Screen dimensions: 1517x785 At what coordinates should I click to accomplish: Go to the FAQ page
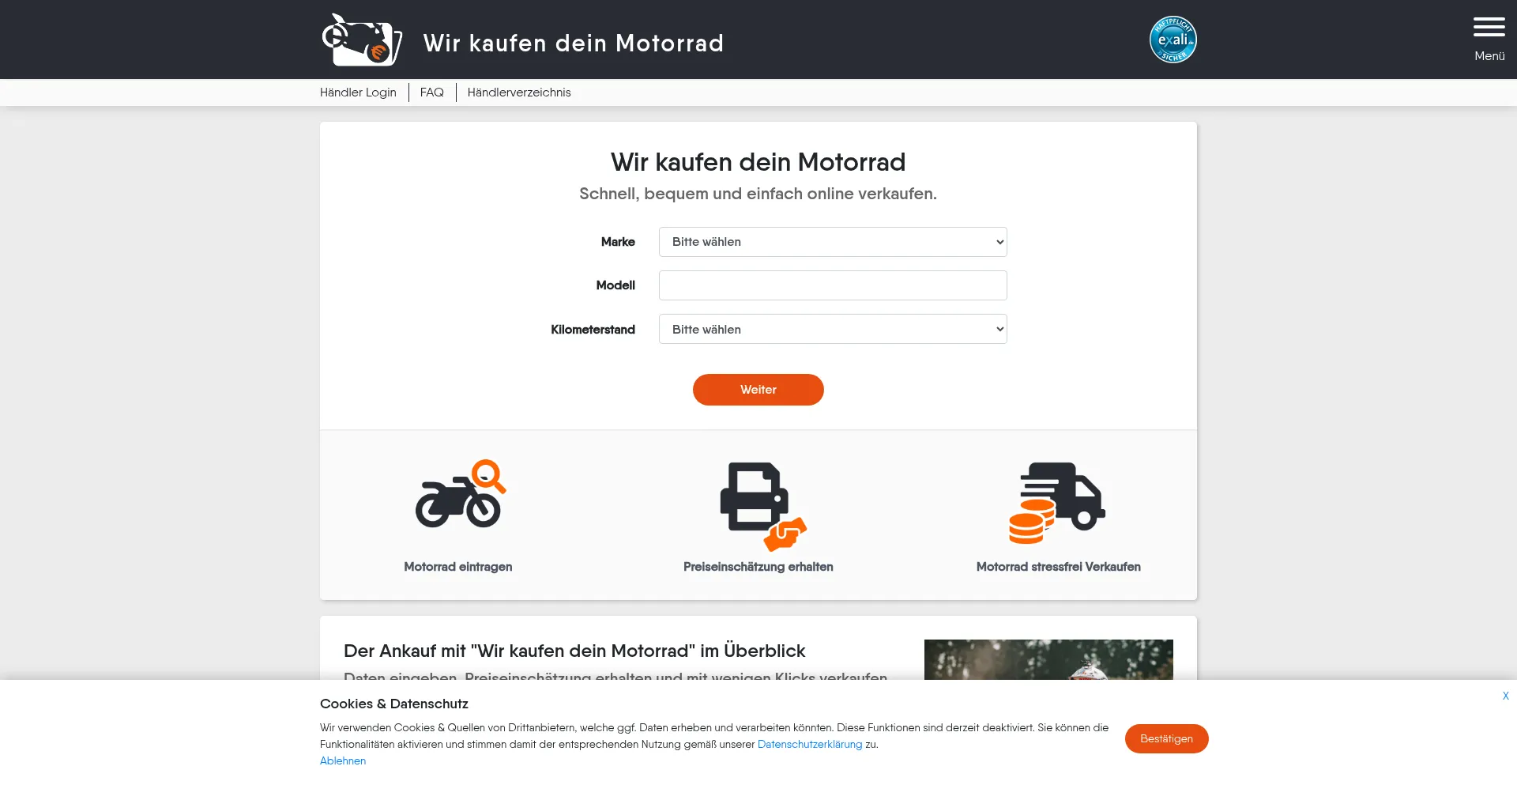point(432,92)
